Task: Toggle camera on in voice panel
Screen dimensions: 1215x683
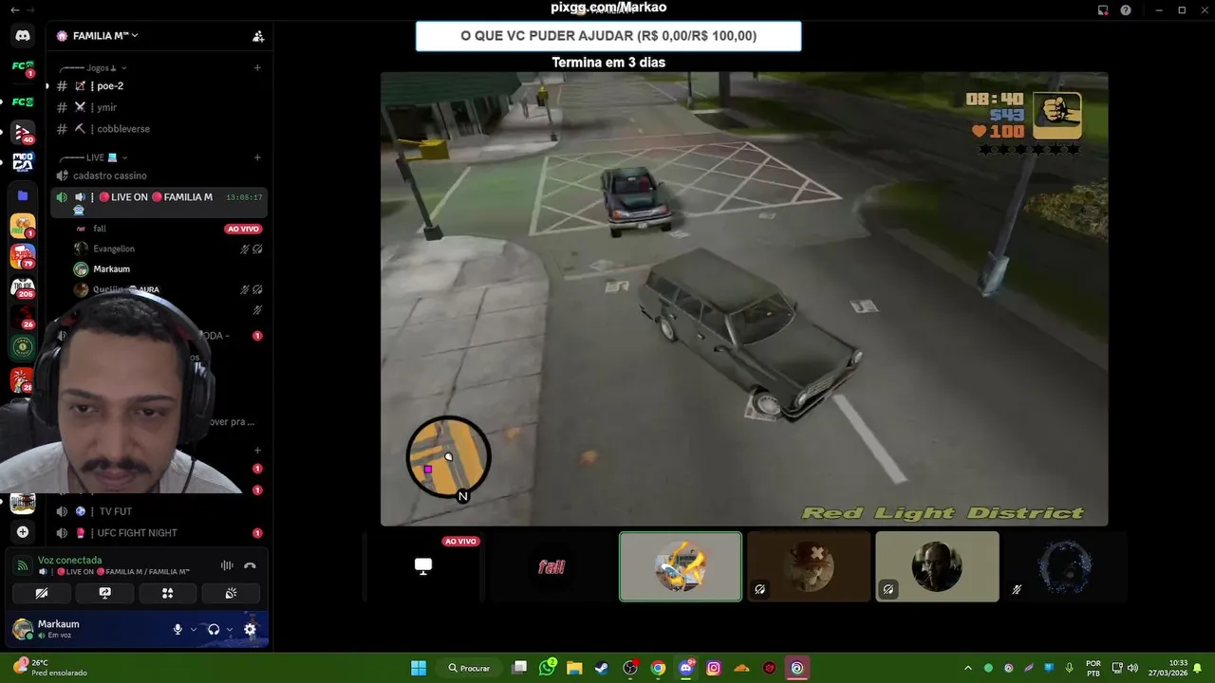Action: (42, 593)
